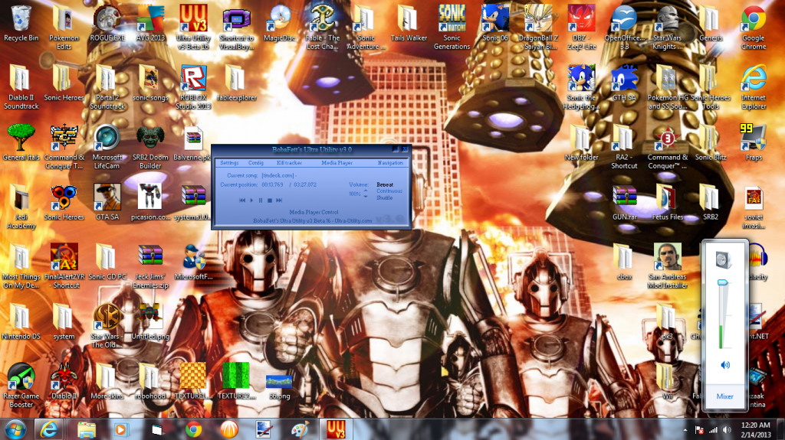Launch the Sonic 06 shortcut
Image resolution: width=785 pixels, height=440 pixels.
pos(494,24)
